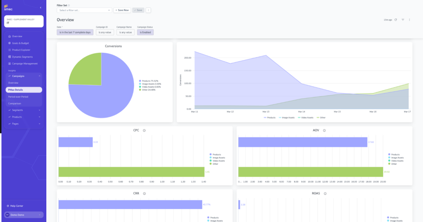The width and height of the screenshot is (423, 222).
Task: Toggle Video Assets in the CPC chart legend
Action: pos(217,161)
